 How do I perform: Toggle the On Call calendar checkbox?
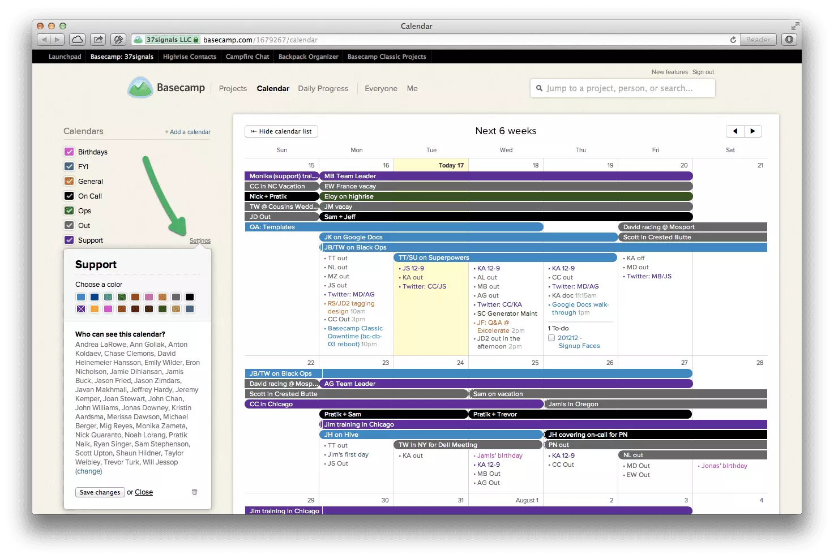tap(69, 196)
